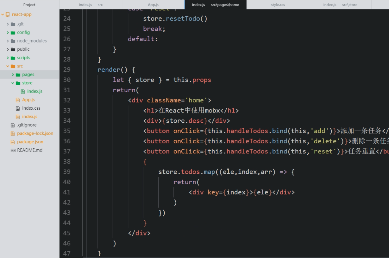Click 'break' keyword on line 25
Image resolution: width=389 pixels, height=258 pixels.
click(153, 29)
